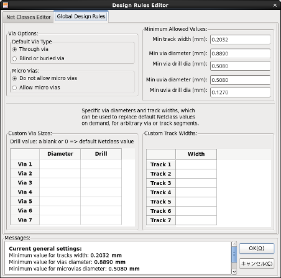Click the 'Minimum value for microvias diameter' line
This screenshot has width=281, height=278.
point(74,269)
